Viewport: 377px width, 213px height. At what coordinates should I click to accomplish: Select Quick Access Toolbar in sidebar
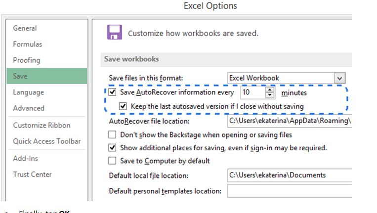coord(47,141)
